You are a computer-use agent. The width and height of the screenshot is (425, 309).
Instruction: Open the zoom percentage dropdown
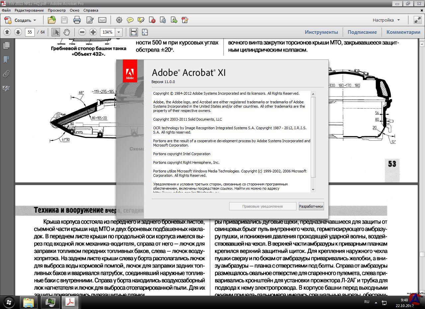pos(119,32)
